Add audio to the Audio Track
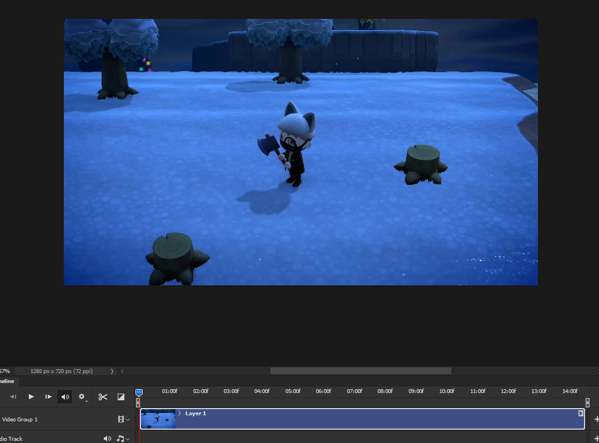Screen dimensions: 599x443 click(x=596, y=439)
